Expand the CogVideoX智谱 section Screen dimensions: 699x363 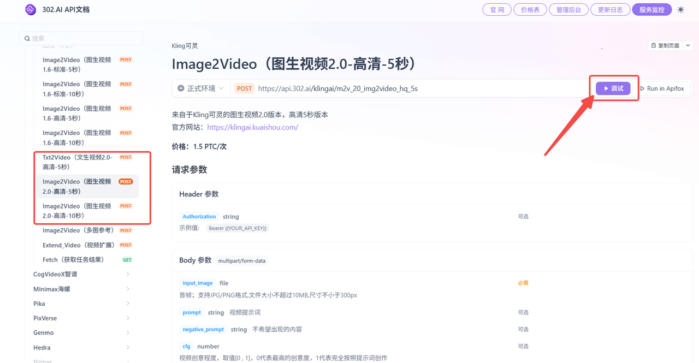coord(82,274)
